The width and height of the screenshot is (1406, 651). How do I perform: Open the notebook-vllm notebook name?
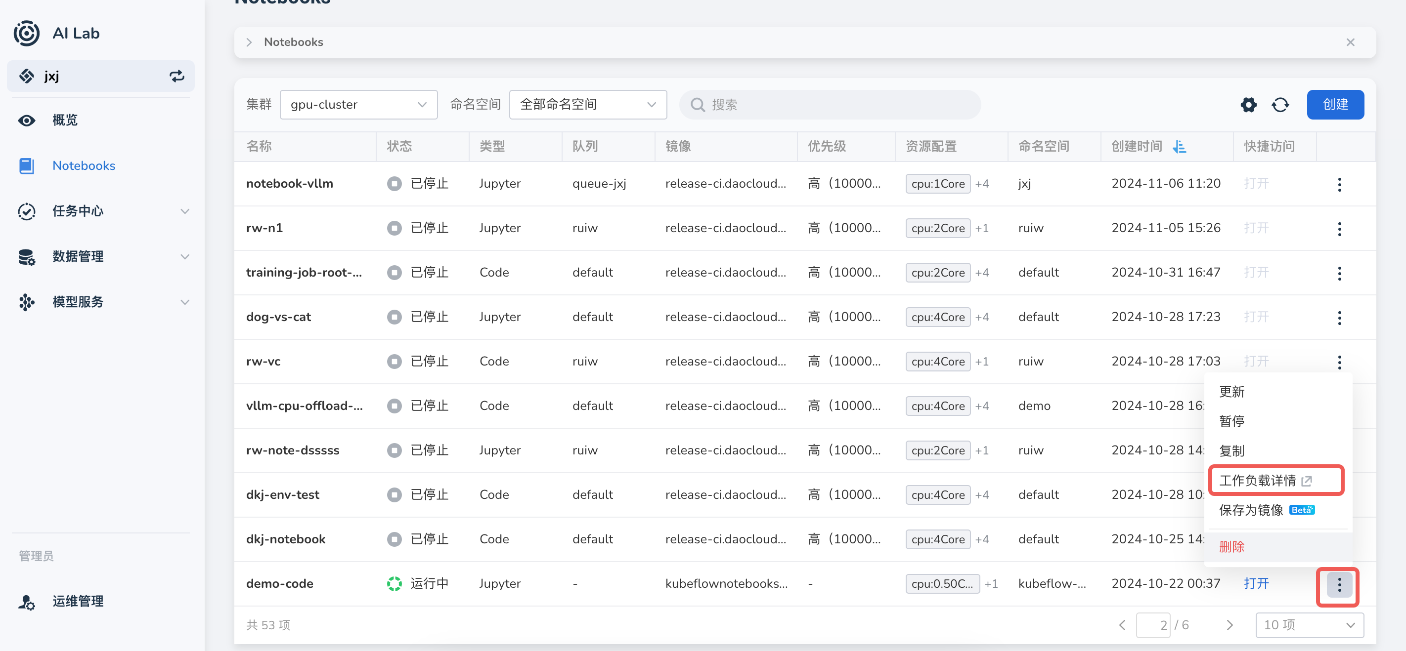289,184
